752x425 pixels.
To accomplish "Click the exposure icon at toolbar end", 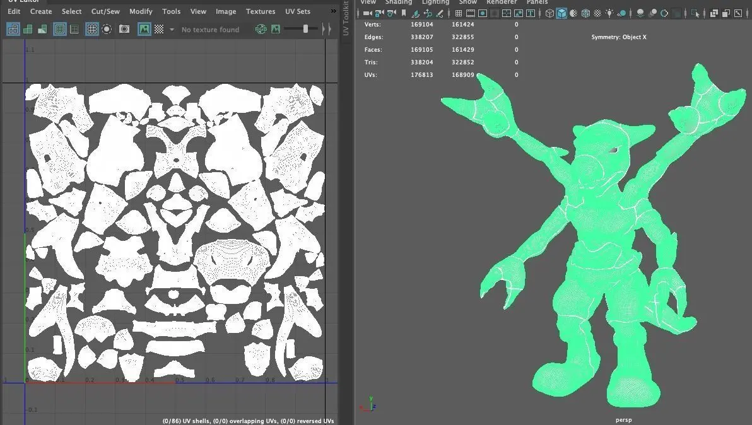I will (737, 13).
